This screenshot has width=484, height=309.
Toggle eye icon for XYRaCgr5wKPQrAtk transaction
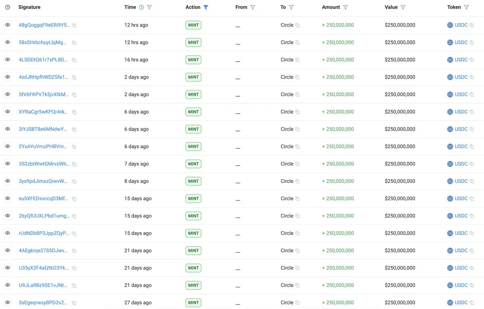7,112
